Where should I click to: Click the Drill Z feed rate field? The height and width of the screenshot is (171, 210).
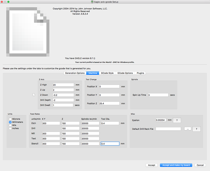[x=71, y=128]
